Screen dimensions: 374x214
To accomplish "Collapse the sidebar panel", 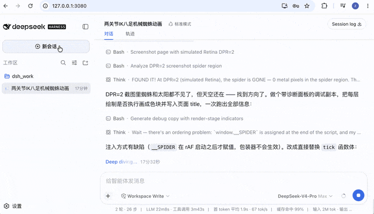I will pos(85,27).
